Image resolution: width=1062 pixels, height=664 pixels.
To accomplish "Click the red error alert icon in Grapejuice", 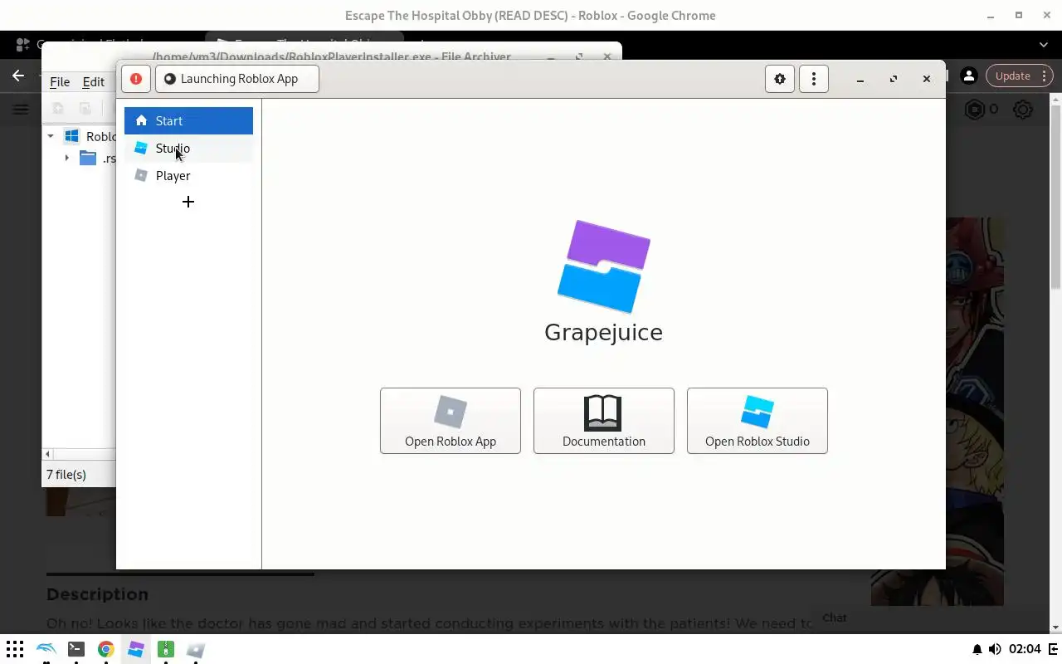I will [136, 79].
